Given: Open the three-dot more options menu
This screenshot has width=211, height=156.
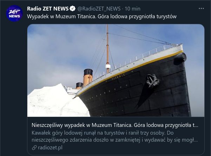Looking at the screenshot, I should click(x=201, y=8).
